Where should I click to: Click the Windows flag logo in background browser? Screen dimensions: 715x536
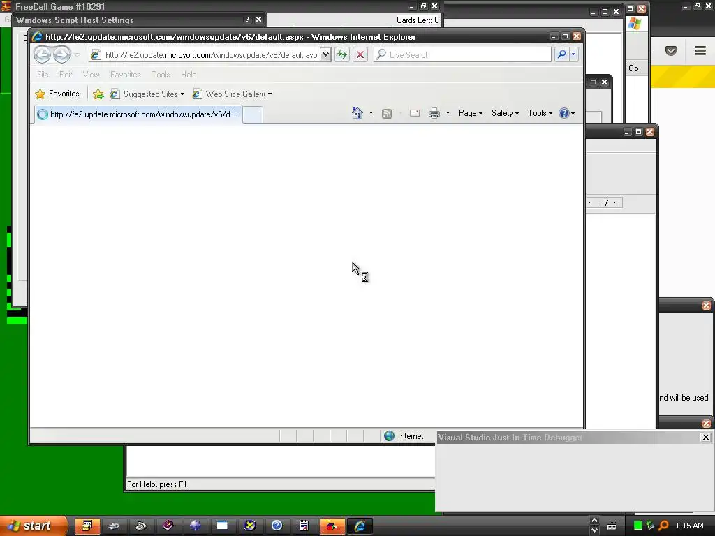click(634, 24)
